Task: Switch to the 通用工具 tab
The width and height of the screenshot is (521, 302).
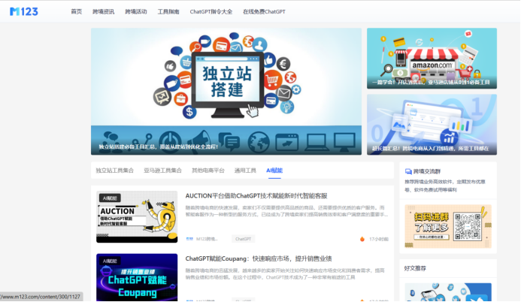Action: point(245,171)
